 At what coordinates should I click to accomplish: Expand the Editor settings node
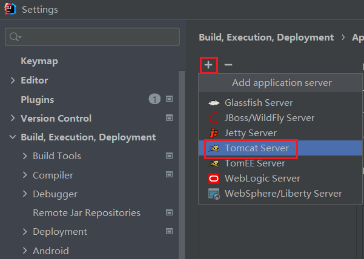pyautogui.click(x=13, y=80)
